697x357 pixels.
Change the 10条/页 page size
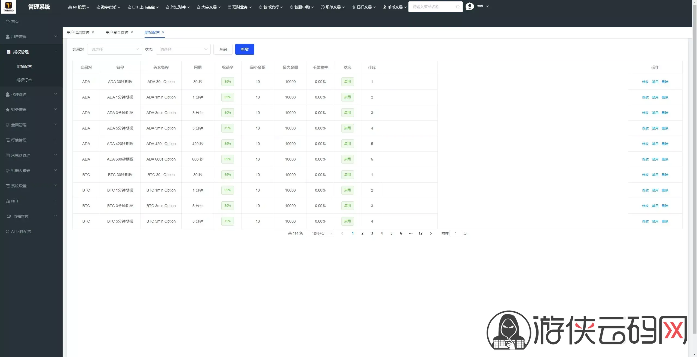point(320,233)
